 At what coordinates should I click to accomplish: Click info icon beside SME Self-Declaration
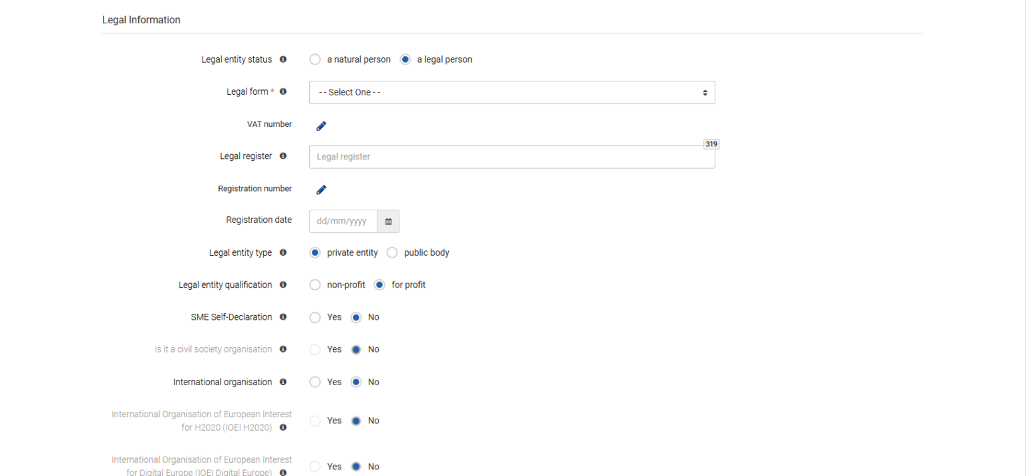tap(283, 317)
